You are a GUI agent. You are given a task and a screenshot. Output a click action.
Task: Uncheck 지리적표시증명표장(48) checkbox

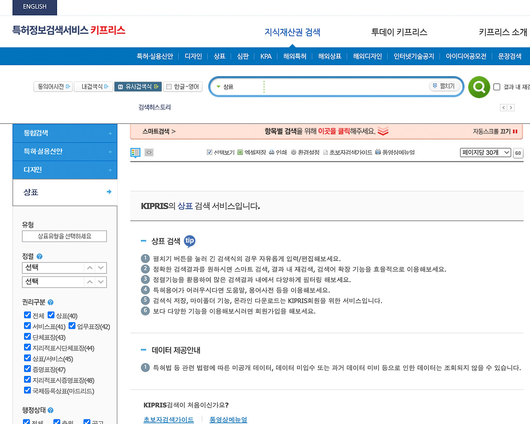[x=27, y=380]
